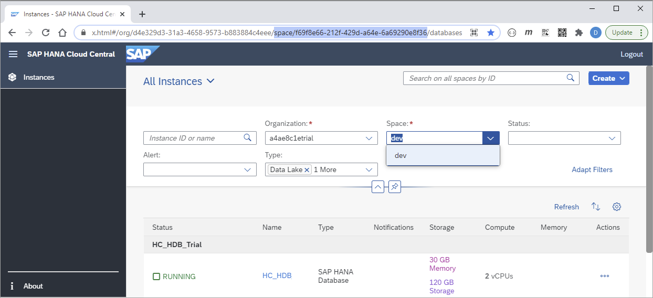Open the Create button menu
The height and width of the screenshot is (298, 653).
[x=609, y=78]
